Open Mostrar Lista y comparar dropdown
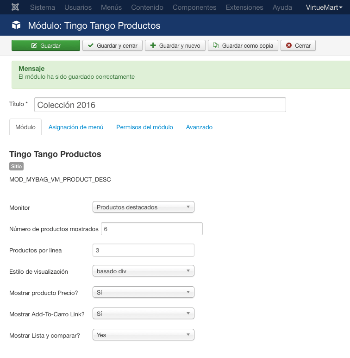Screen dimensions: 350x358 143,335
